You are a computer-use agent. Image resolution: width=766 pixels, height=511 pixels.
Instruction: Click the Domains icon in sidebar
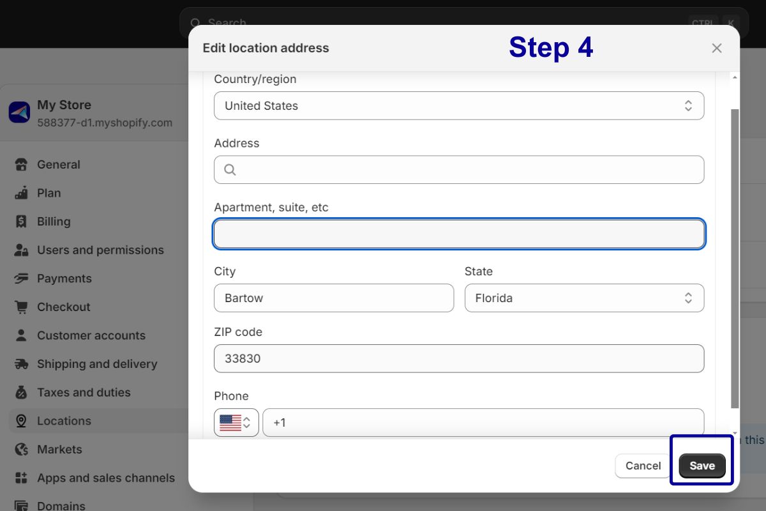[21, 505]
